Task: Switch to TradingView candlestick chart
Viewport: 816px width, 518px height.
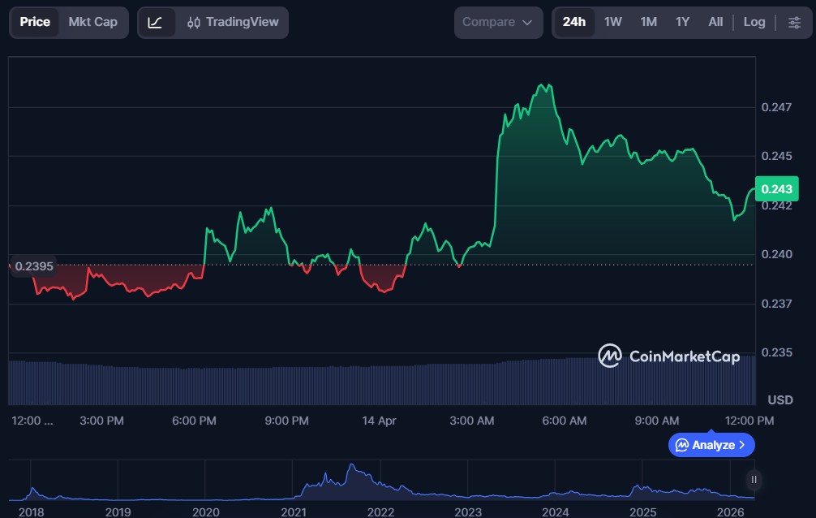Action: tap(232, 23)
